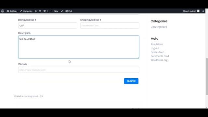Viewport: 208px width, 117px height.
Task: Click Edit Post in admin bar
Action: pyautogui.click(x=67, y=11)
